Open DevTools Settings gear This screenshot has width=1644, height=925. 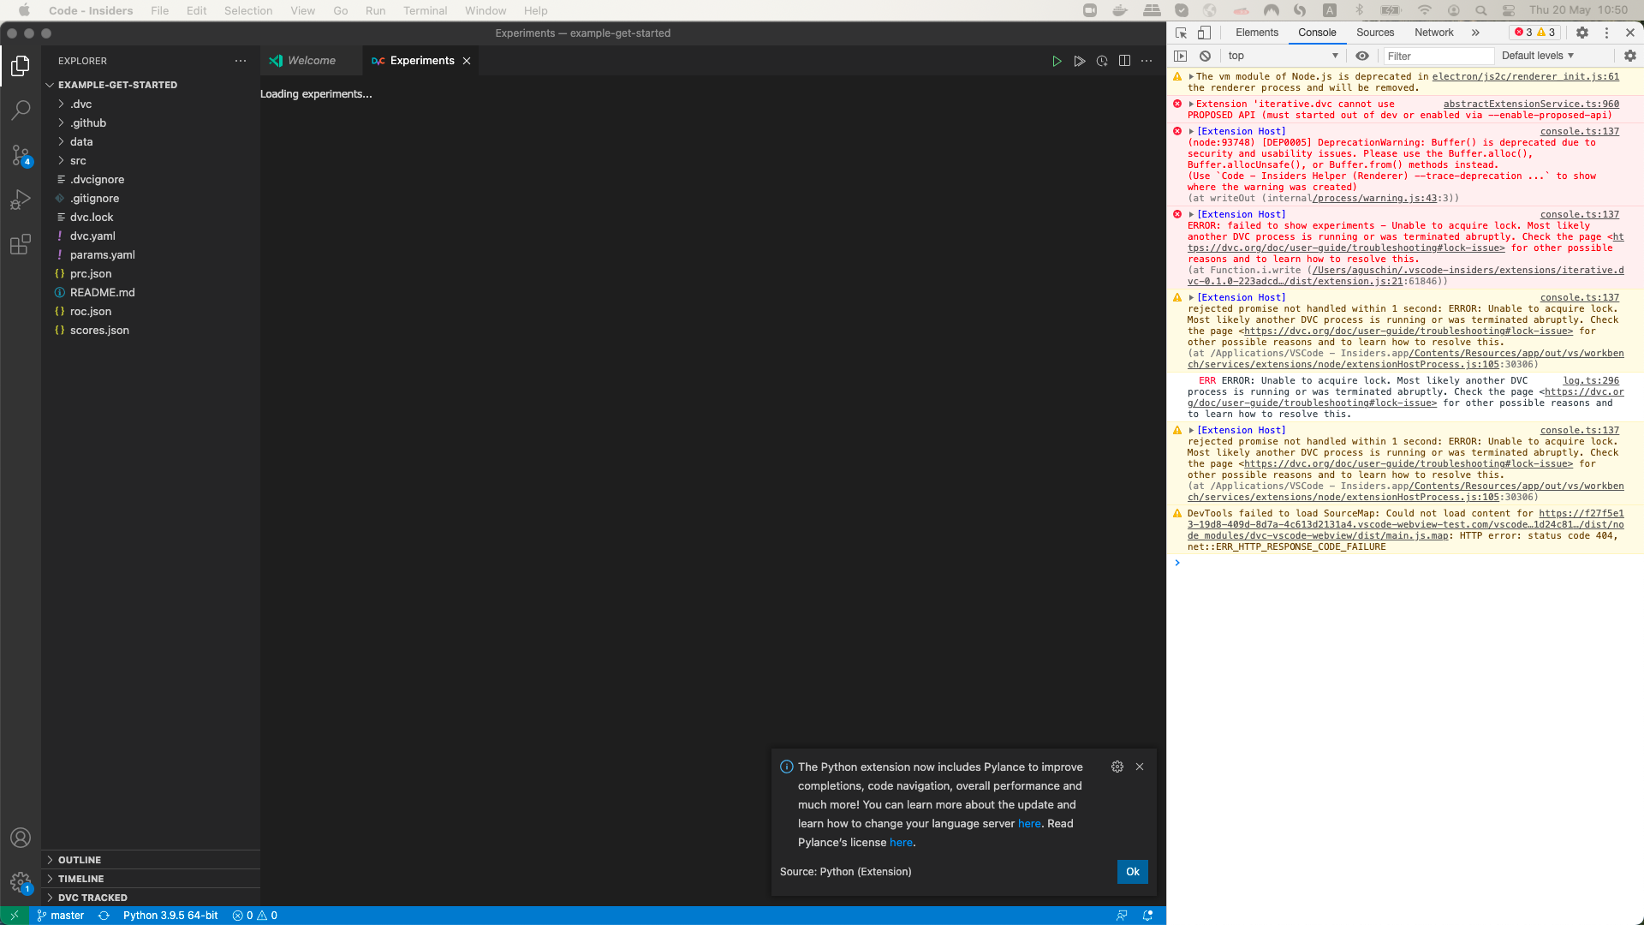[x=1582, y=33]
